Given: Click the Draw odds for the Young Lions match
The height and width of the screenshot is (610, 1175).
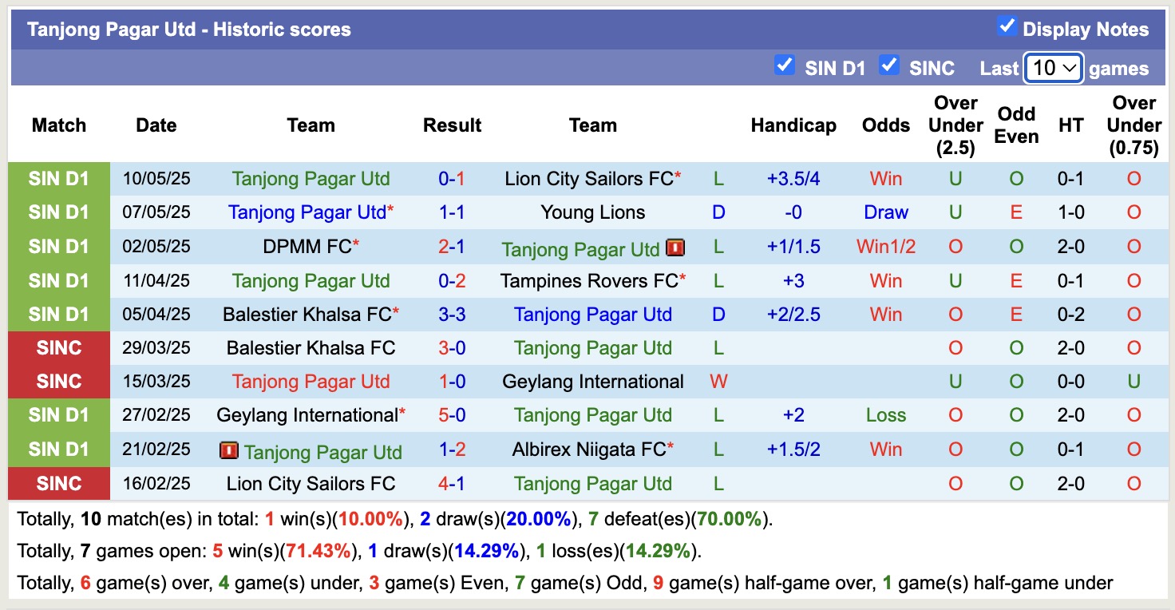Looking at the screenshot, I should pos(885,212).
